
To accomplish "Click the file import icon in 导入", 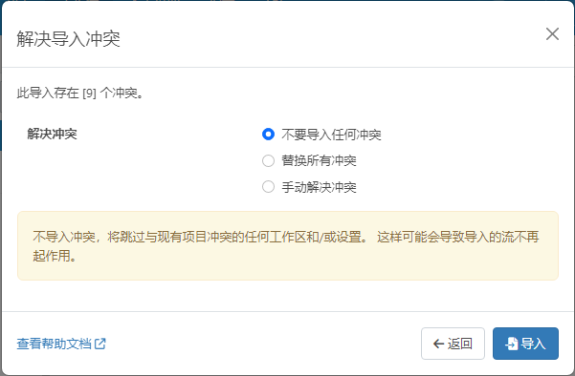I will point(512,344).
